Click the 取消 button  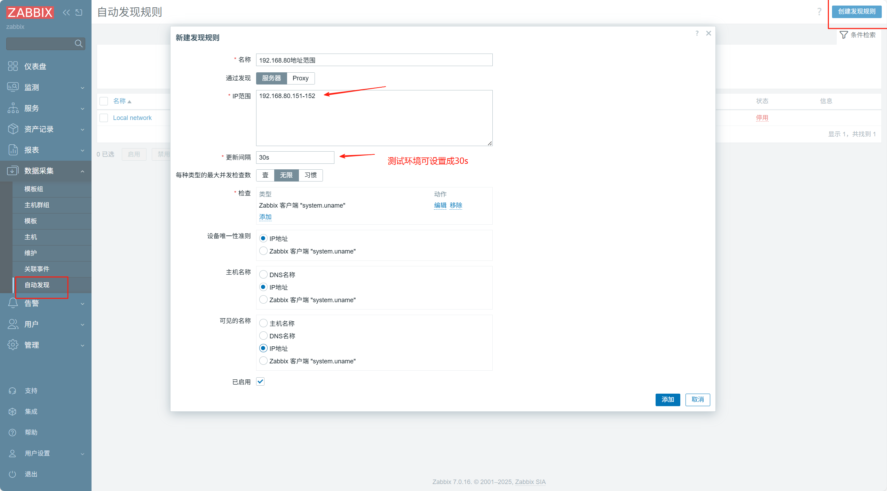pos(697,400)
